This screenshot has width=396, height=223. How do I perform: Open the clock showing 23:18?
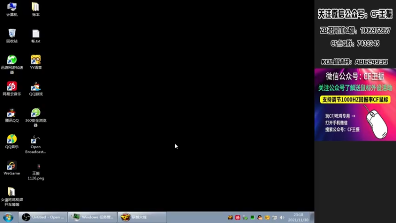[298, 218]
